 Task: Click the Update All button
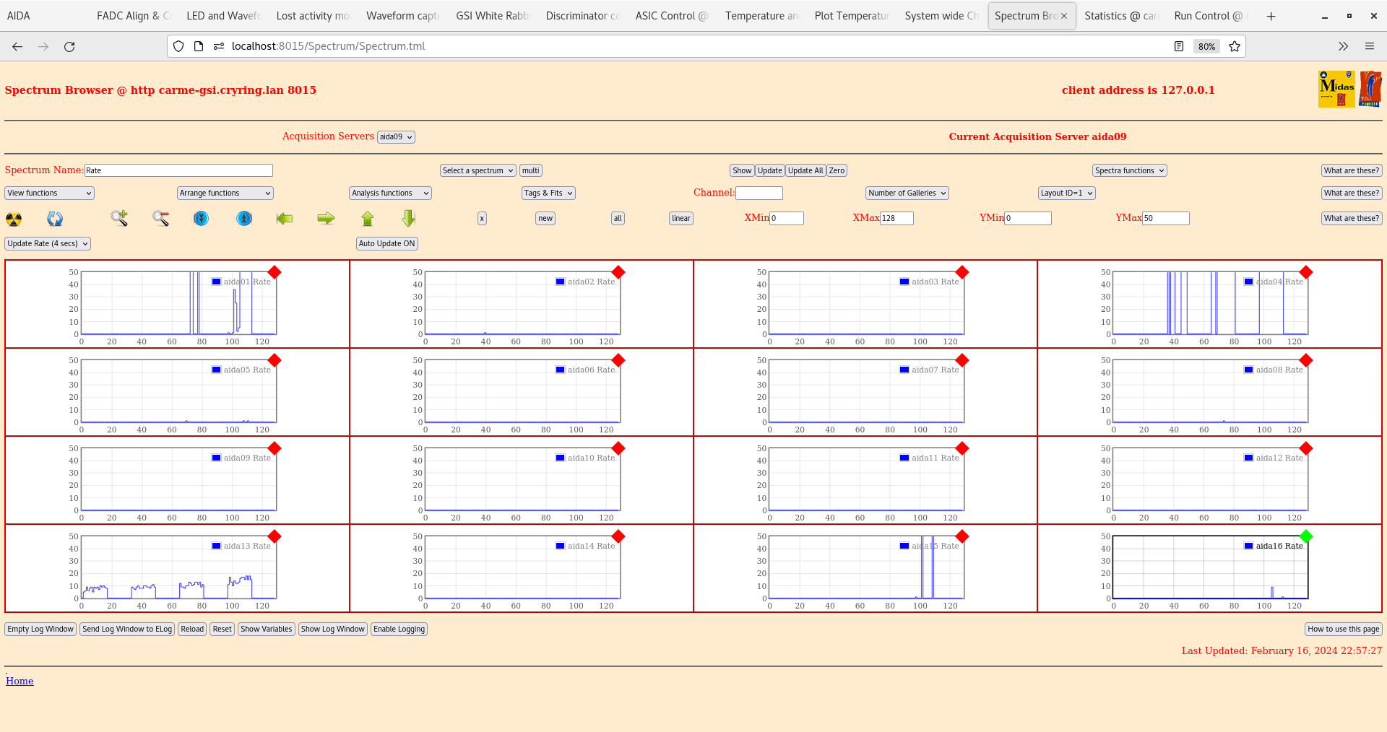[x=805, y=171]
